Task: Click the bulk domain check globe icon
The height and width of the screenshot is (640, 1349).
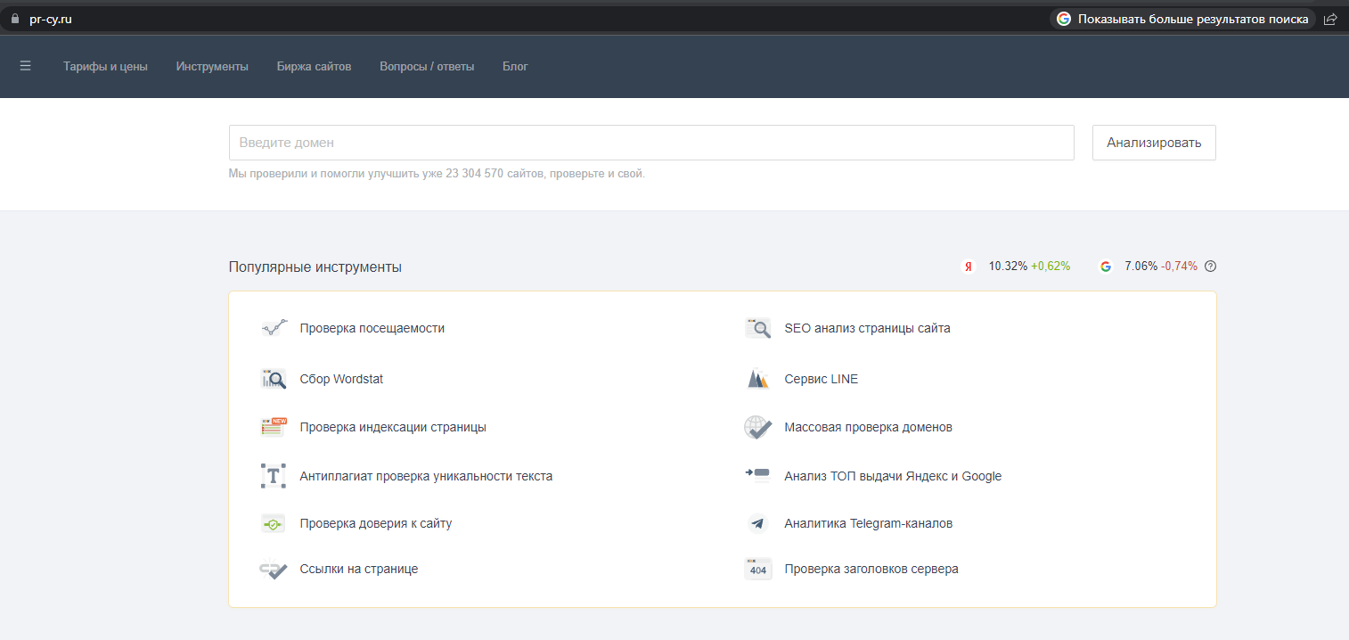Action: pos(757,427)
